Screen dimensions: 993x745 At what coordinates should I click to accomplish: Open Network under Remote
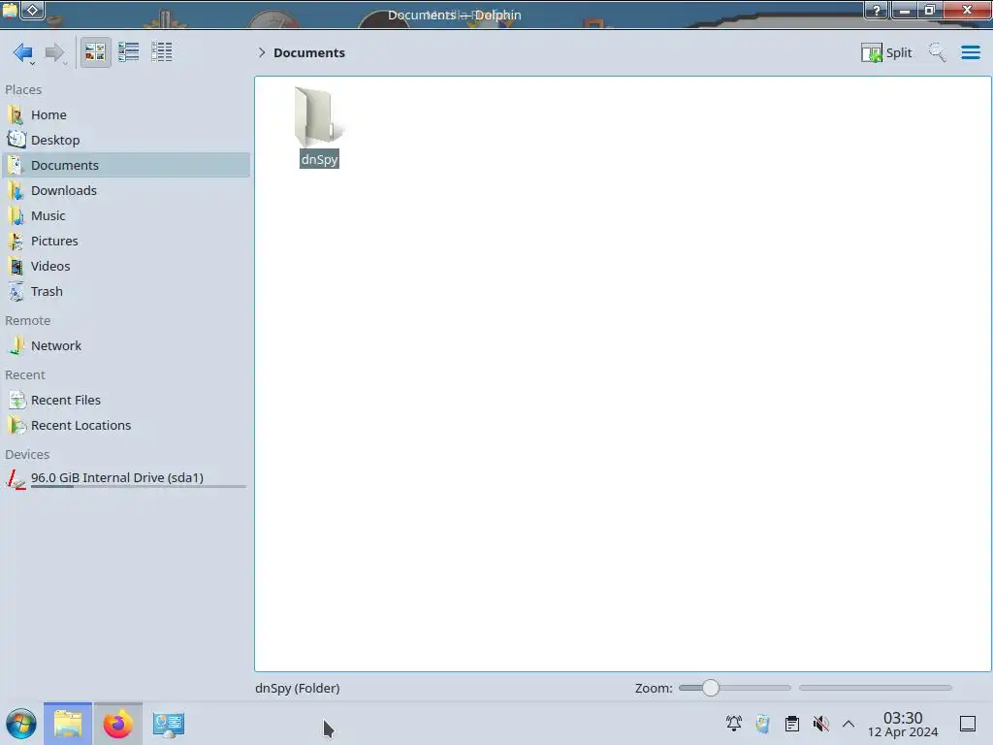tap(125, 346)
